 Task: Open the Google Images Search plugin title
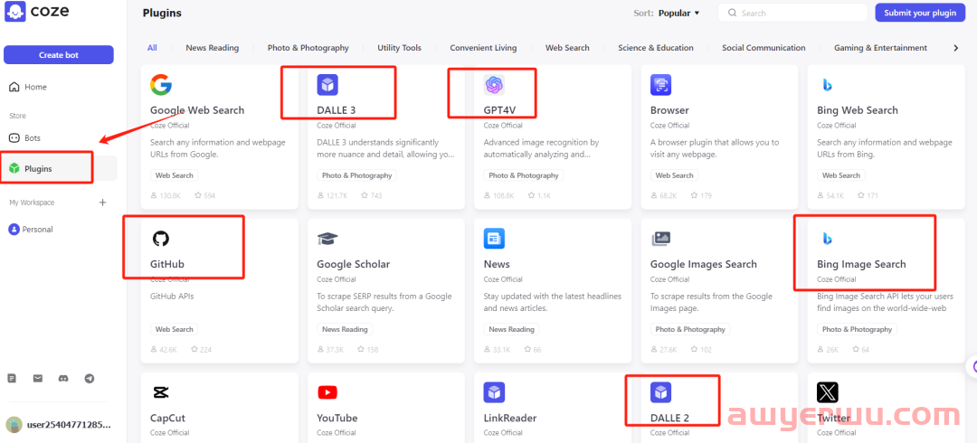point(704,264)
